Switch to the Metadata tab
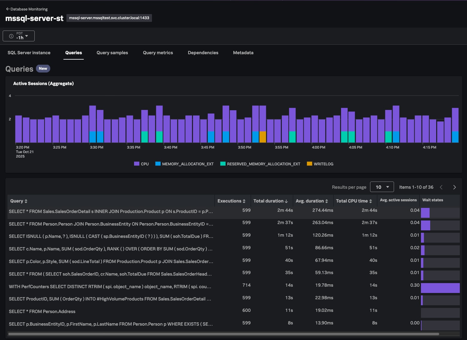 click(x=243, y=53)
